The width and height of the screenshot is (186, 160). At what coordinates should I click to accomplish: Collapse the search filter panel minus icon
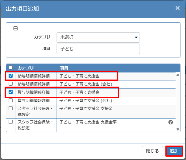coord(15,29)
